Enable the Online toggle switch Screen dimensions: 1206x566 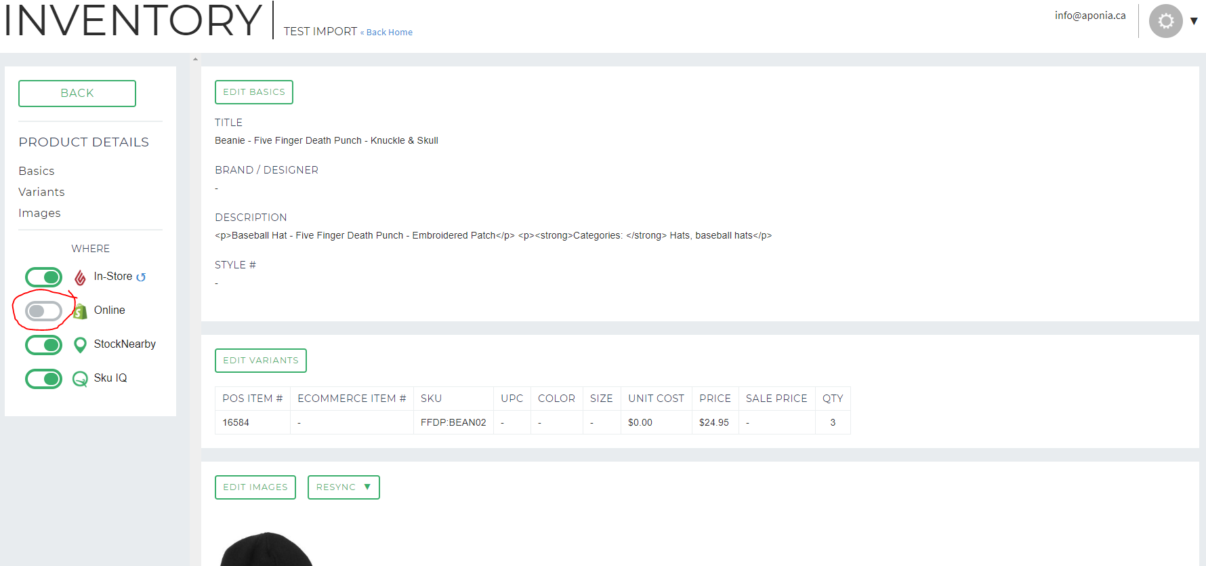[x=43, y=311]
